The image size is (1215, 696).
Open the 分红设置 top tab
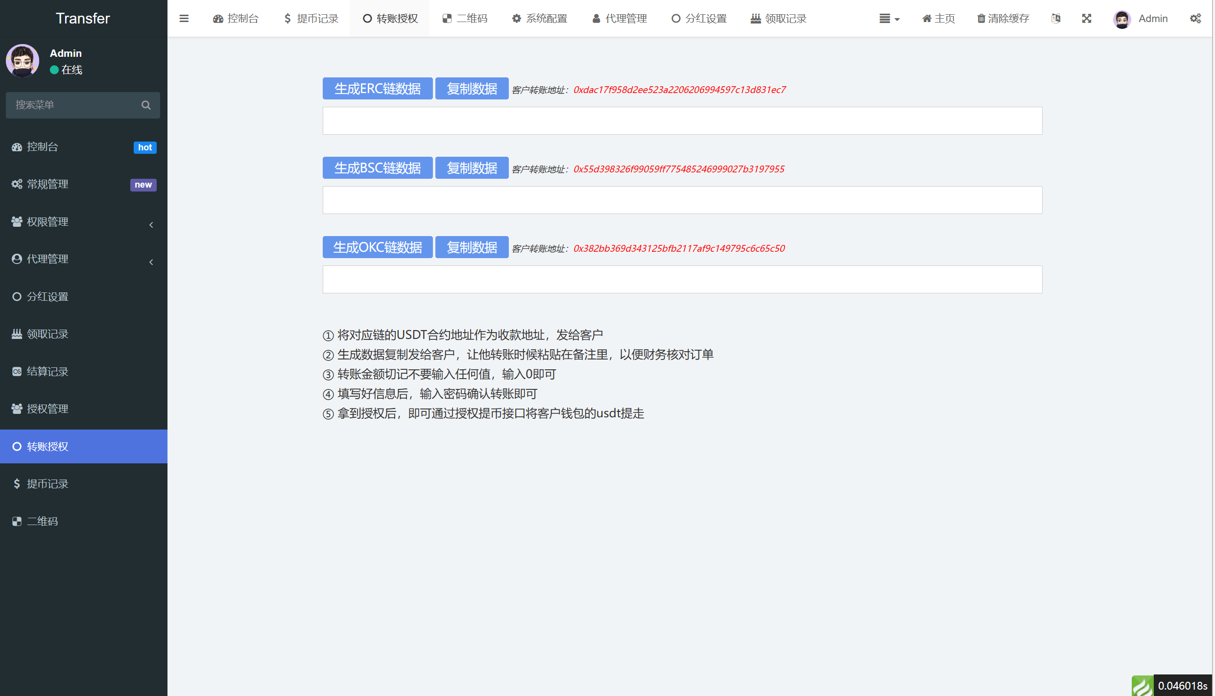(x=699, y=19)
